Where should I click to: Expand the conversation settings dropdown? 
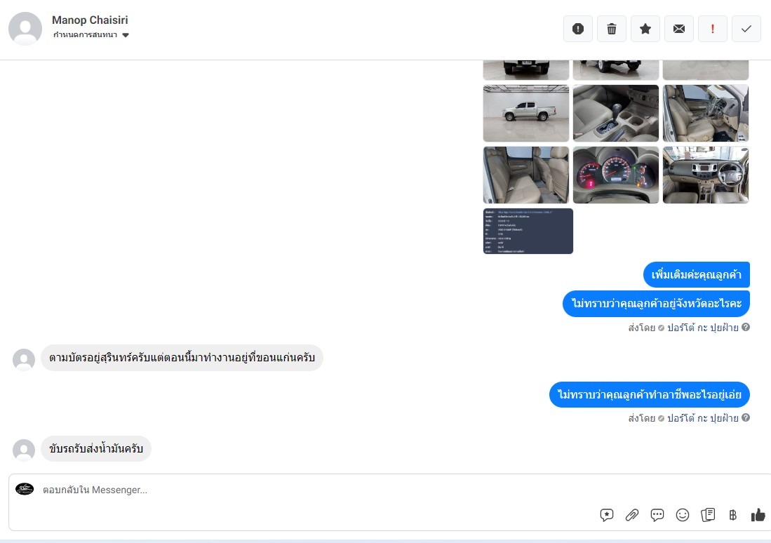[91, 35]
